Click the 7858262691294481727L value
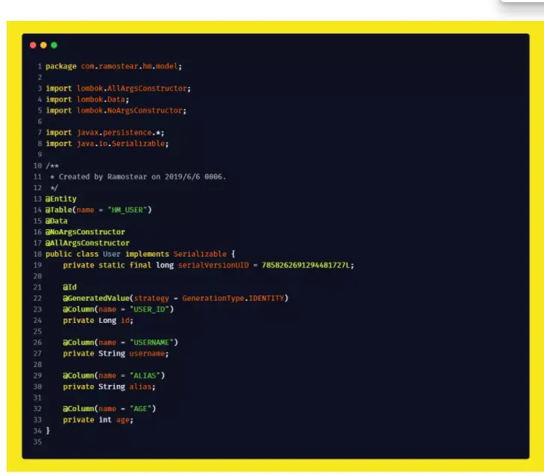 click(306, 265)
